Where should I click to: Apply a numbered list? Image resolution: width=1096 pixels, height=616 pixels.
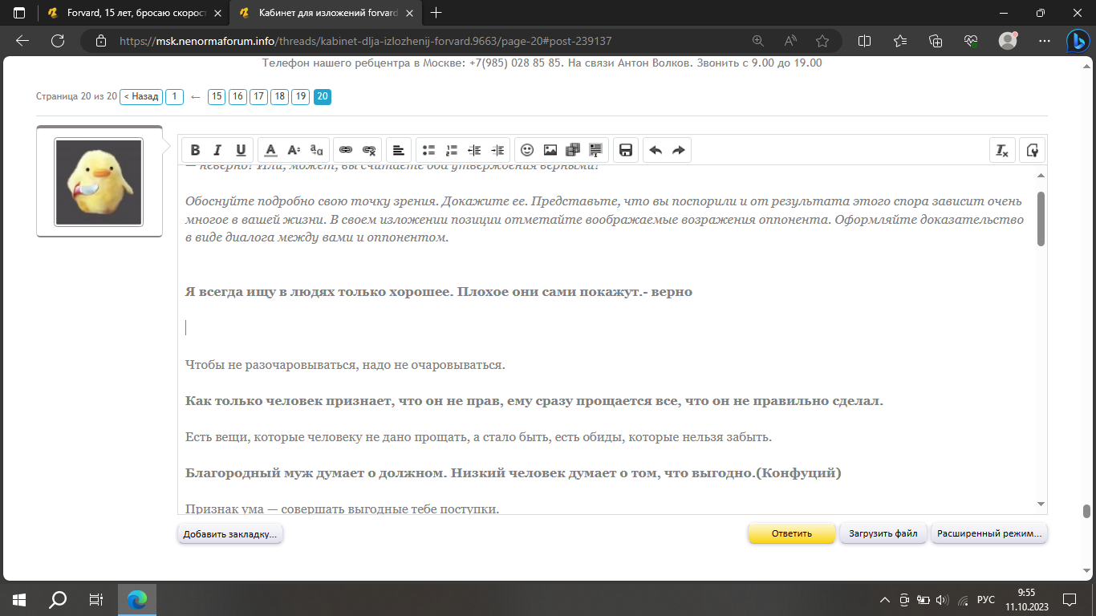pos(451,149)
